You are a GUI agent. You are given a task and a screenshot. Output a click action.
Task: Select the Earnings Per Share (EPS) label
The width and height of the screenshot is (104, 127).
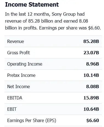coord(32,121)
